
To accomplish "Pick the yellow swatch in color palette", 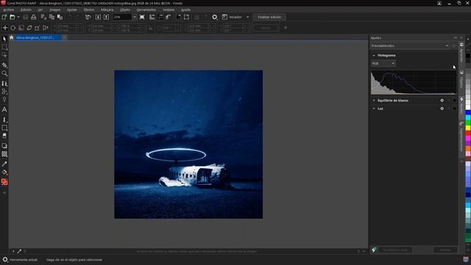I will 468,128.
